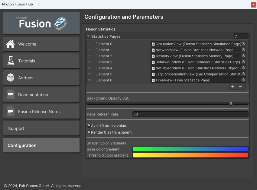Viewport: 257px width, 190px height.
Task: Remove a statistics page with minus
Action: pos(240,87)
